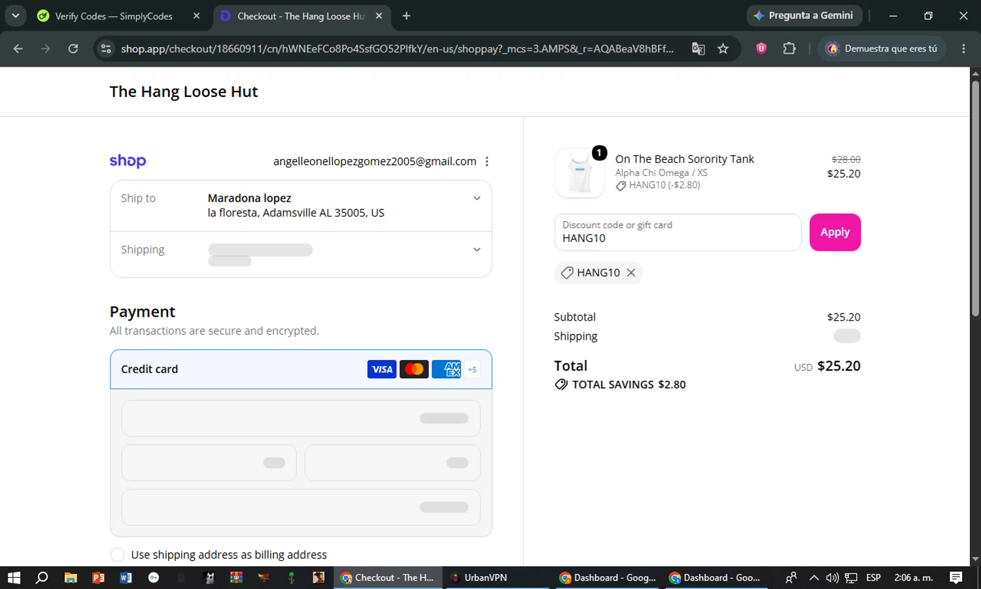Remove the HANG10 discount tag
Viewport: 981px width, 589px height.
pos(631,273)
